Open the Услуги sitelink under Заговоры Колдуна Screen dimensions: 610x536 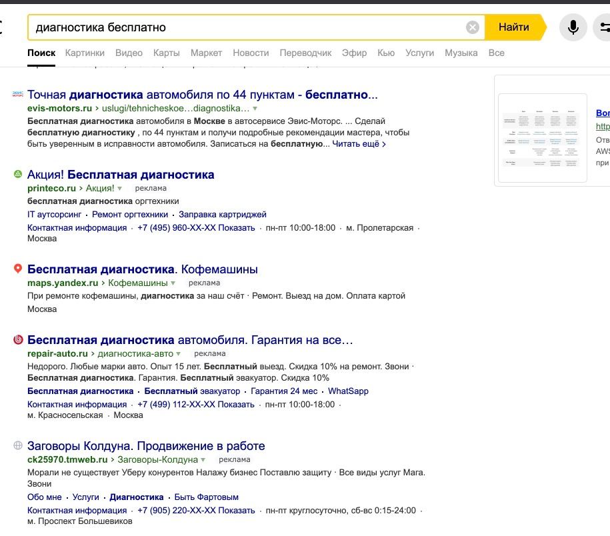click(x=85, y=497)
